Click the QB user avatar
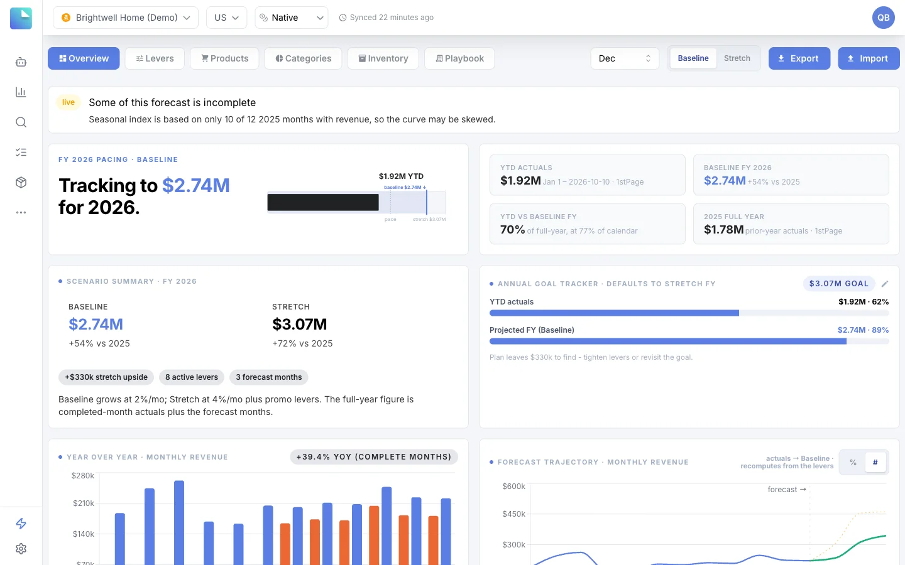The width and height of the screenshot is (905, 565). [883, 18]
